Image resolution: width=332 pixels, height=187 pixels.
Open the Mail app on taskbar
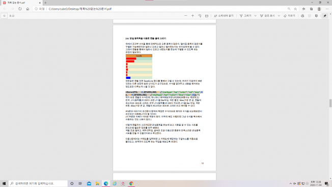(x=89, y=183)
